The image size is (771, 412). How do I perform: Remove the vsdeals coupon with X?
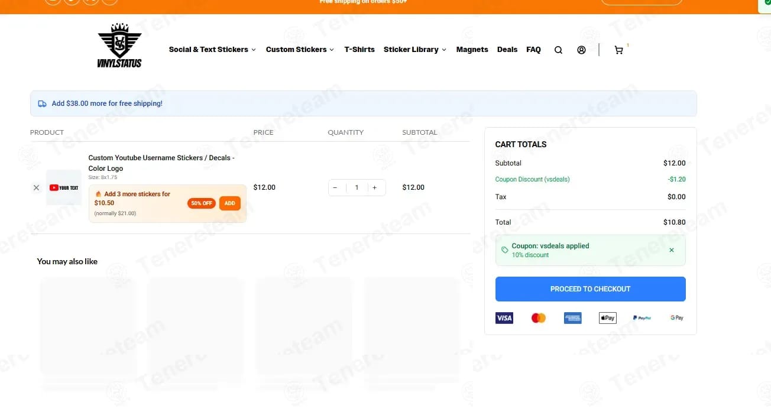click(x=671, y=250)
